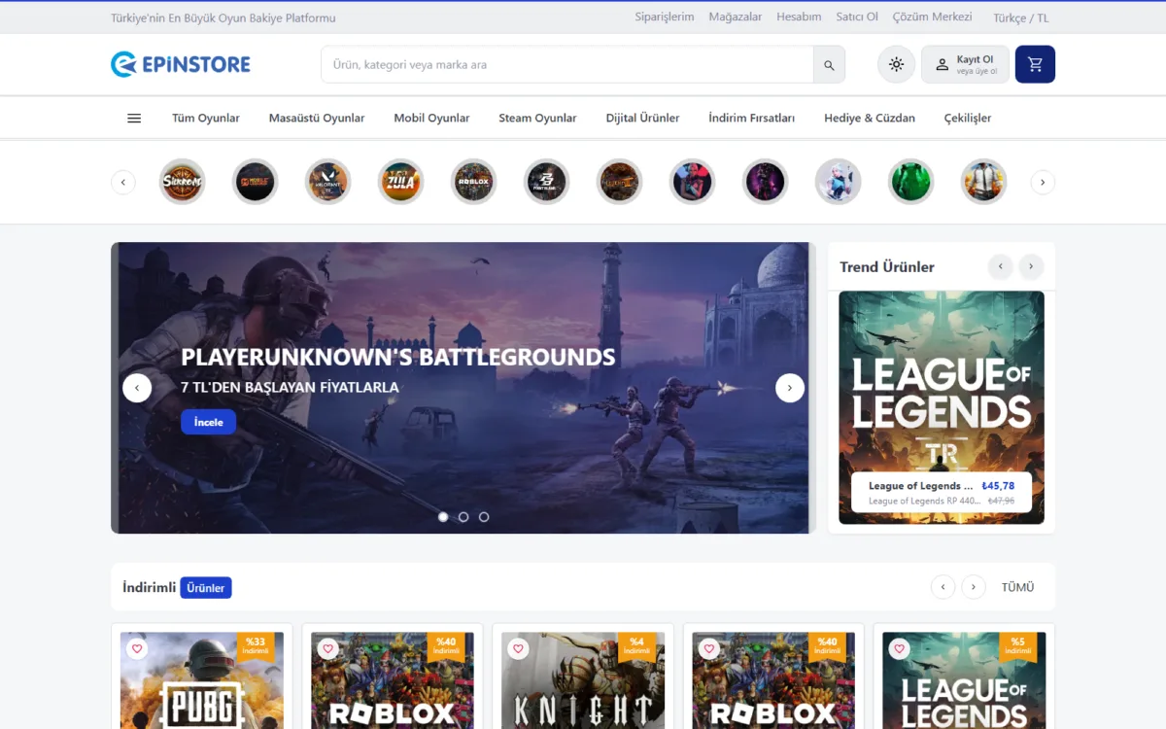Show previous İndirimli Ürünler items
This screenshot has width=1166, height=729.
pos(943,587)
